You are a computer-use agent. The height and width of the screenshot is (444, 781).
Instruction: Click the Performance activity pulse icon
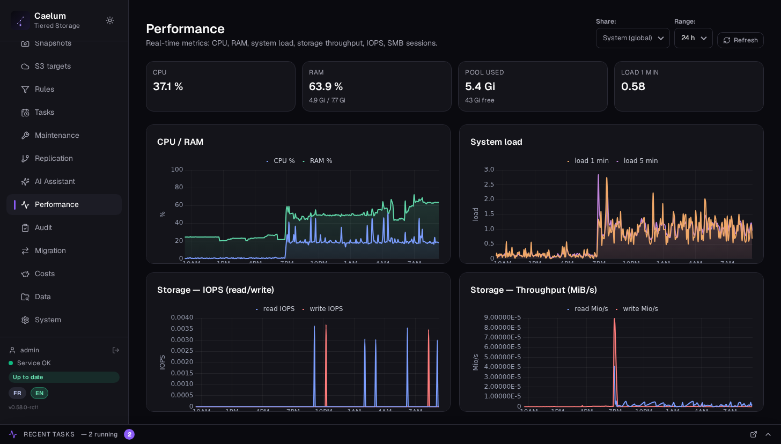25,204
